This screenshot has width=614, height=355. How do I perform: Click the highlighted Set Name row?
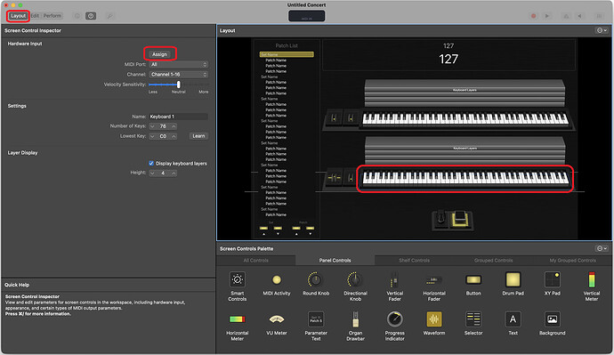point(287,54)
